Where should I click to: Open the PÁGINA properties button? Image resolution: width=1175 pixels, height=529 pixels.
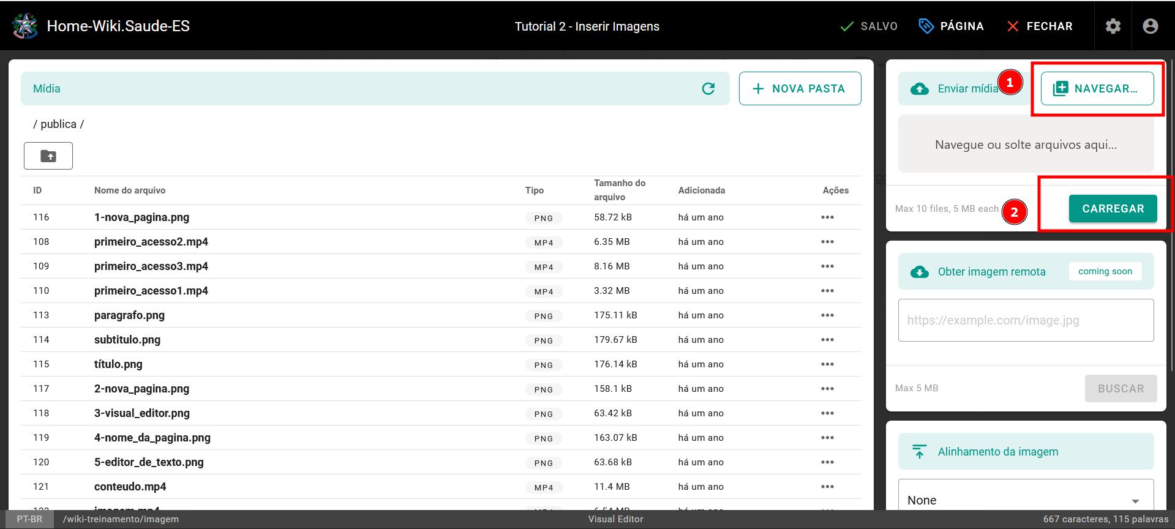[x=951, y=26]
